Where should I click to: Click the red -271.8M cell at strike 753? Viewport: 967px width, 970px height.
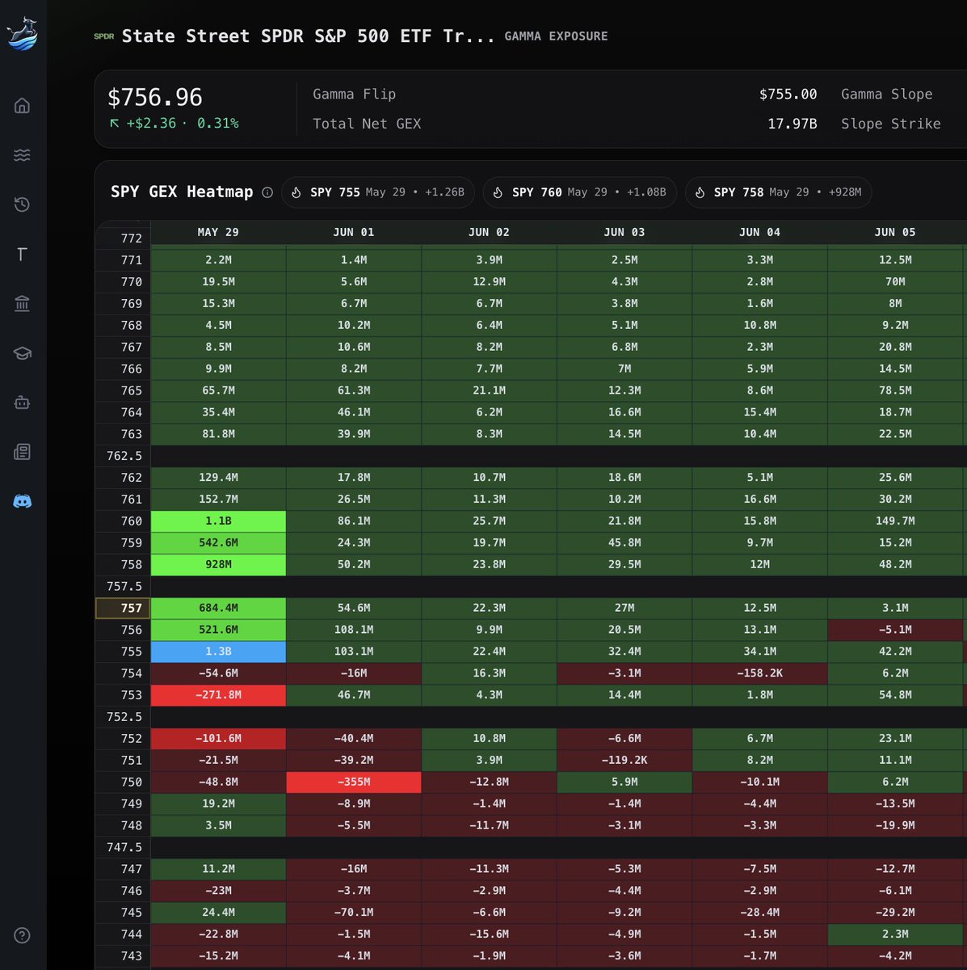pos(218,695)
